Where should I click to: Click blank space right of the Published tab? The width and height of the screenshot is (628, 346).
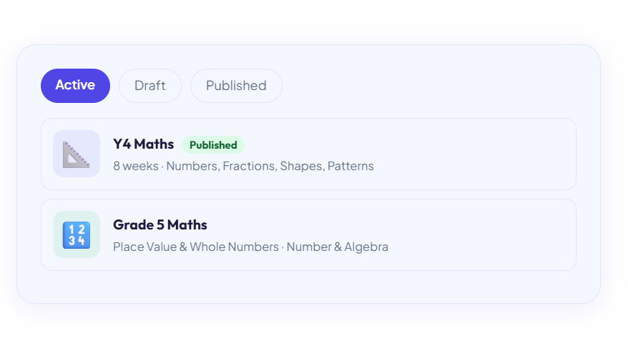coord(429,86)
